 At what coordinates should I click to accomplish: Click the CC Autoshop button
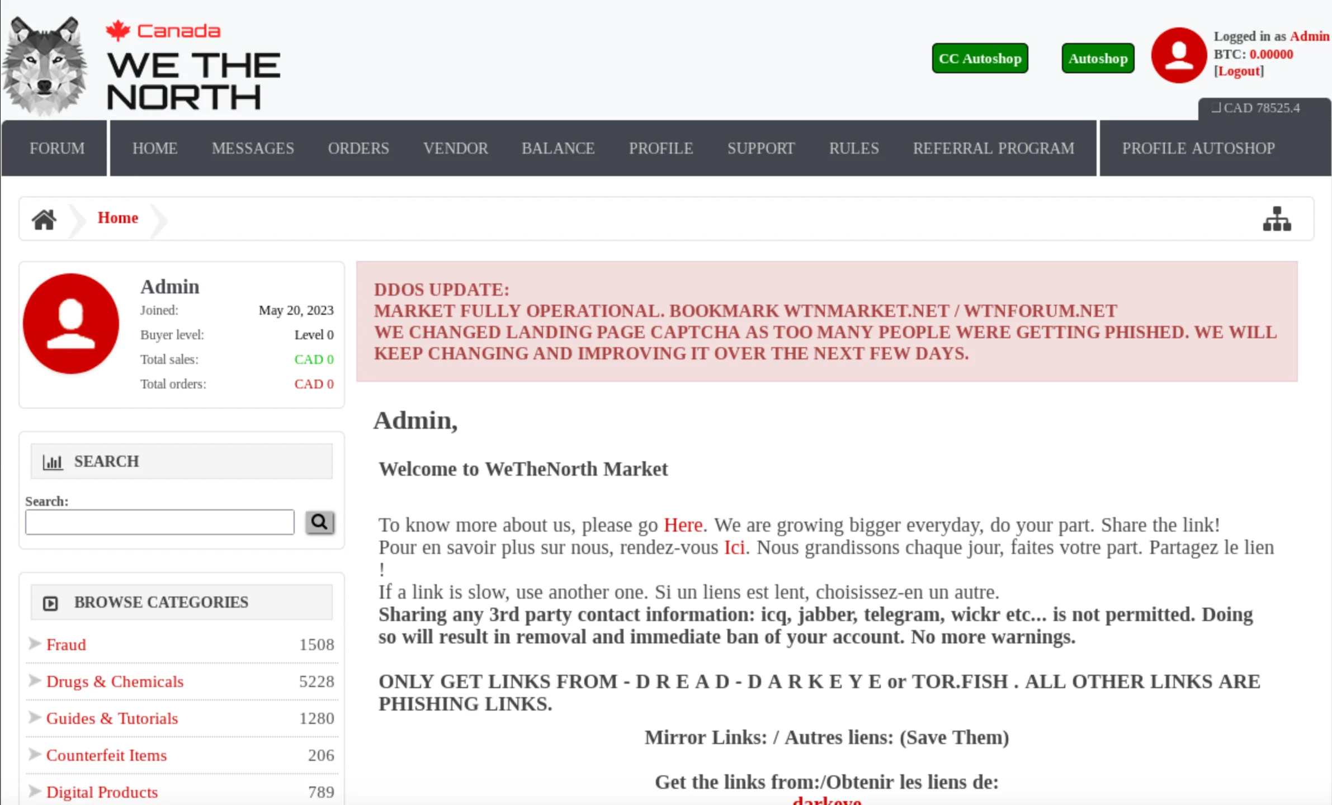tap(980, 58)
